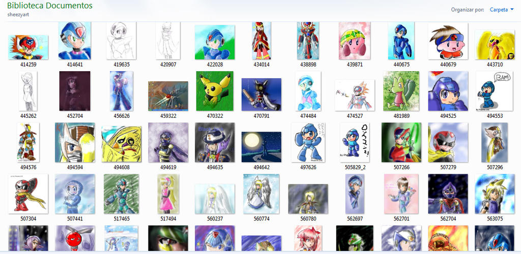Select dark purple thumbnail 452704
Viewport: 521px width, 254px height.
pyautogui.click(x=75, y=91)
